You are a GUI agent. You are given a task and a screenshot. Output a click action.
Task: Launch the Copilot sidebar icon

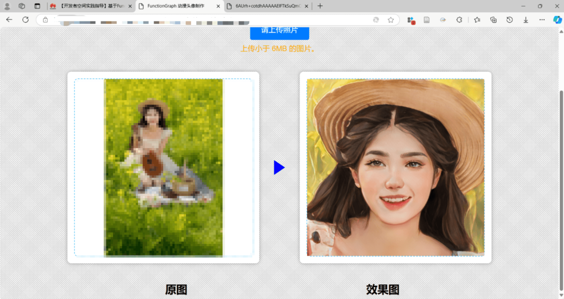click(557, 20)
